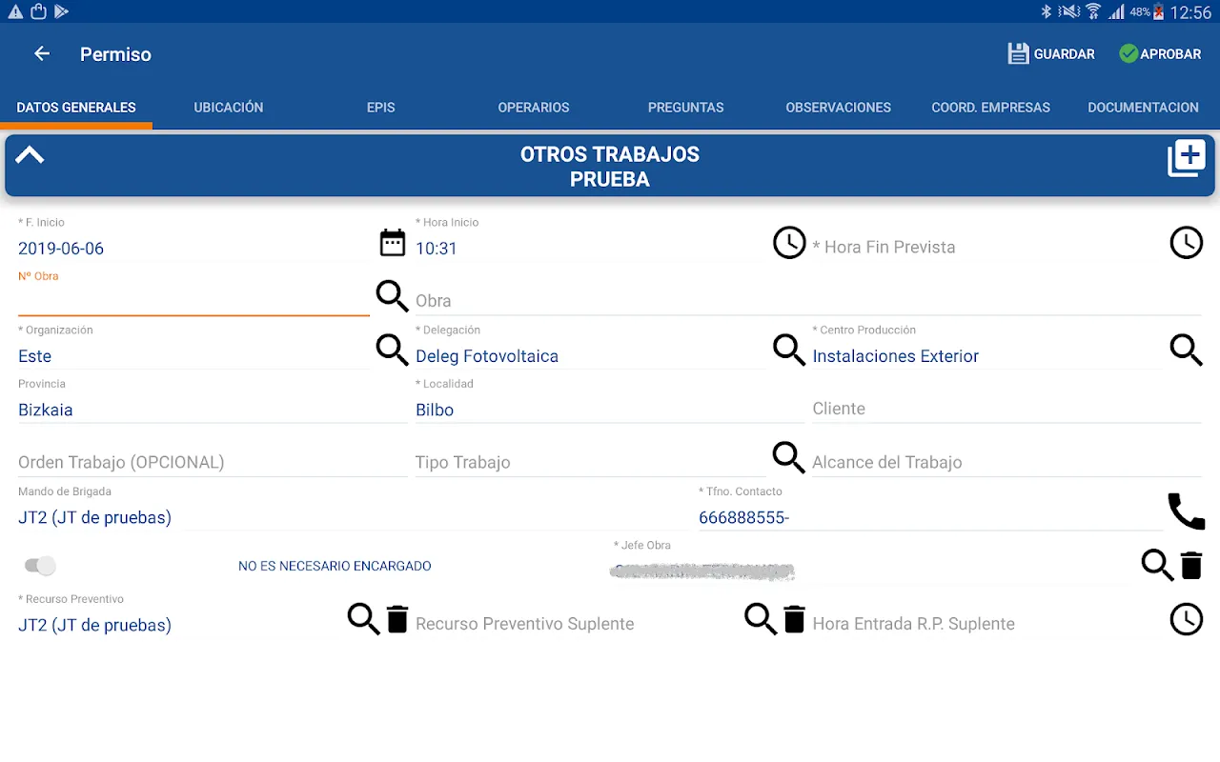The width and height of the screenshot is (1220, 762).
Task: Open the Hora Fin Prevista clock picker
Action: coord(1186,243)
